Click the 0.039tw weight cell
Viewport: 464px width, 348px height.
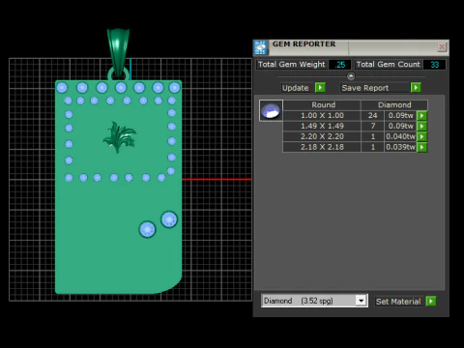pos(400,147)
